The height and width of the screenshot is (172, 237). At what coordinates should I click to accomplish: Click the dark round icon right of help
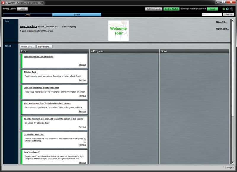(232, 9)
